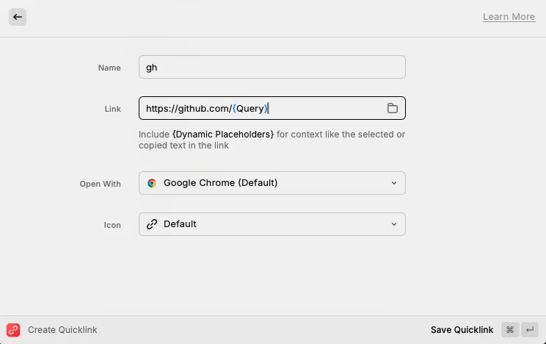546x344 pixels.
Task: Click the folder icon in Link field
Action: click(393, 108)
